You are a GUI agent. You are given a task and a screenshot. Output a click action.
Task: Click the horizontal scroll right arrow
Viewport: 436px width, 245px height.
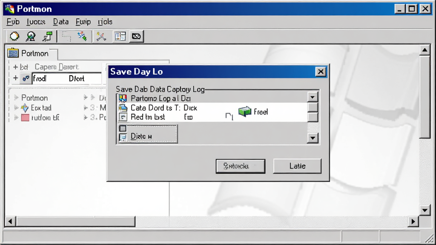click(413, 221)
